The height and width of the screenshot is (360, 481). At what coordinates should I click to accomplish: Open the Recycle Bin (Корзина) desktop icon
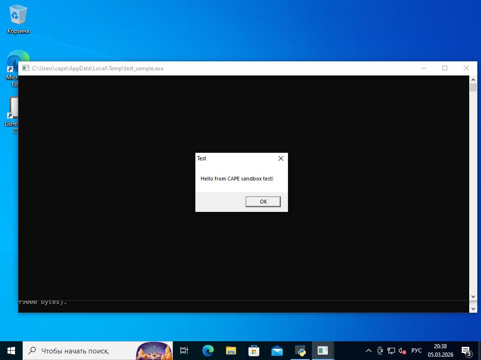click(18, 19)
